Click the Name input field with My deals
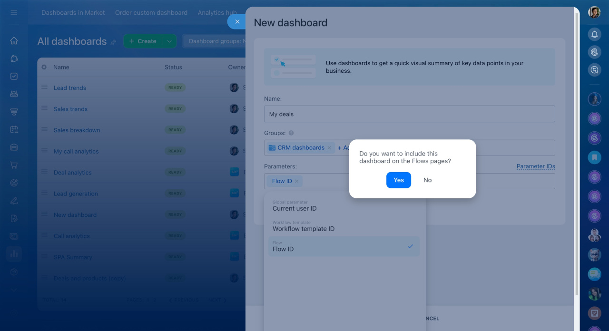The width and height of the screenshot is (609, 331). pyautogui.click(x=409, y=114)
